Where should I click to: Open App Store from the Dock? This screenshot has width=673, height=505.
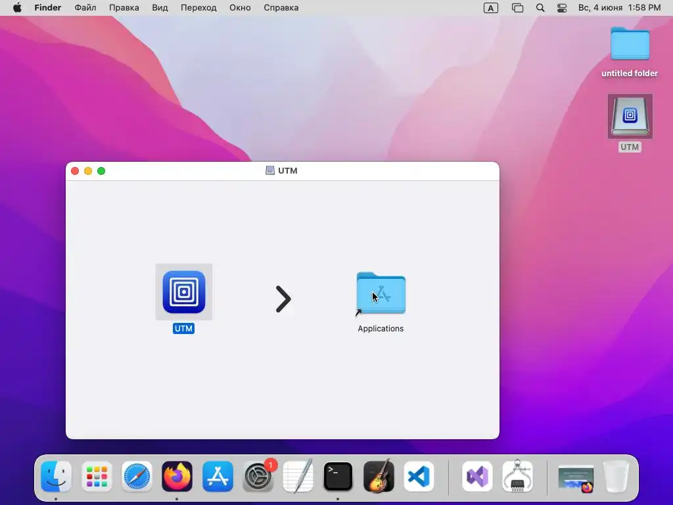coord(218,476)
